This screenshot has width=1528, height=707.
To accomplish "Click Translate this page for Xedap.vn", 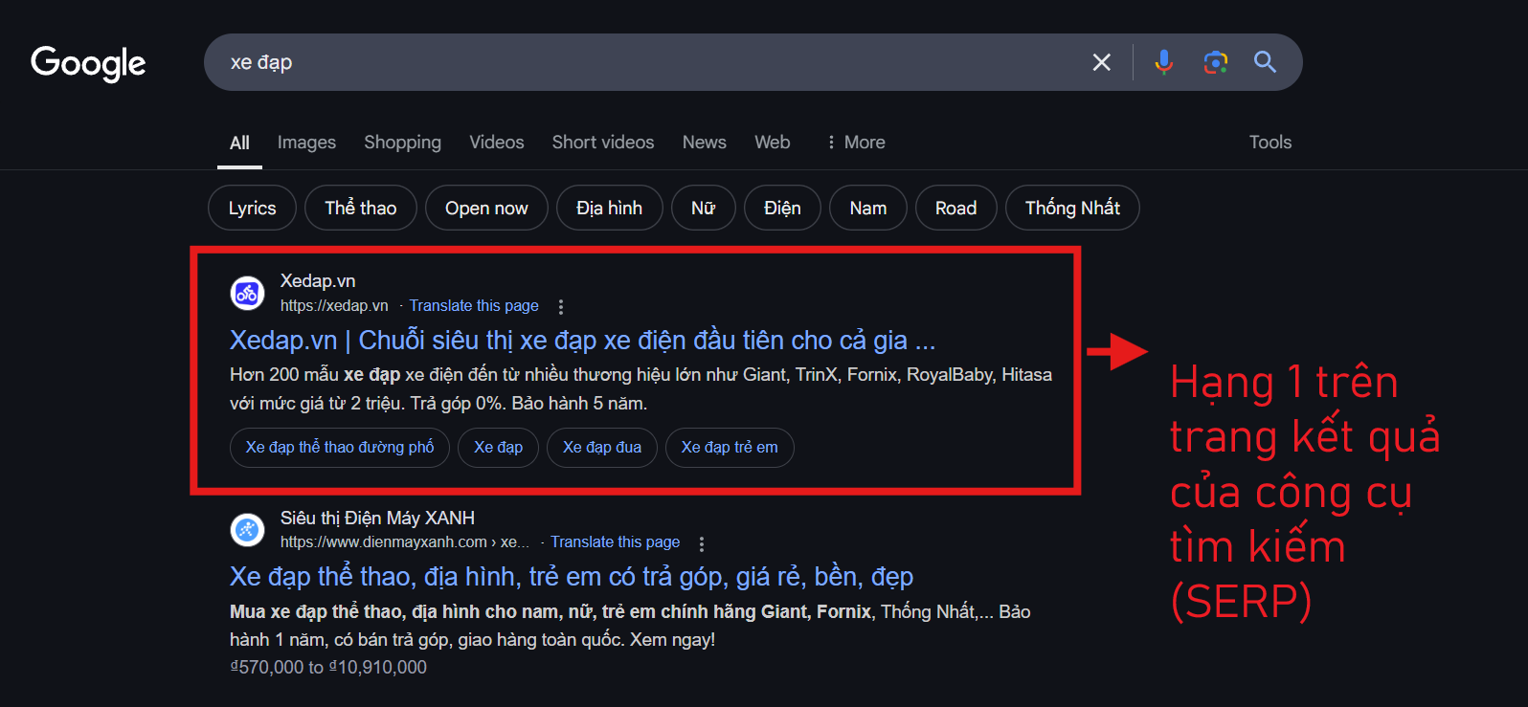I will click(x=474, y=306).
